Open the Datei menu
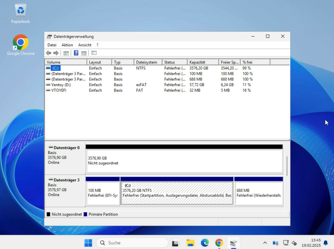The image size is (334, 249). pyautogui.click(x=52, y=45)
